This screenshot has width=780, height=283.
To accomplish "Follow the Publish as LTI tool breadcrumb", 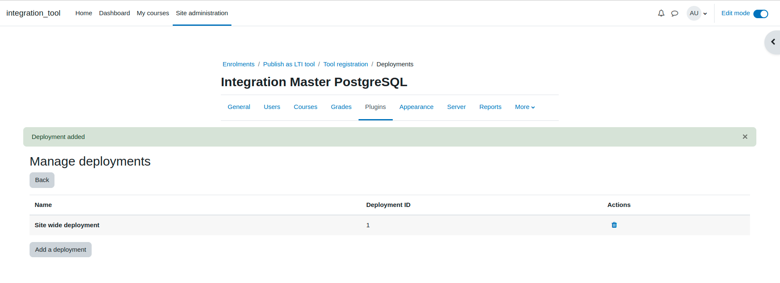I will click(289, 64).
